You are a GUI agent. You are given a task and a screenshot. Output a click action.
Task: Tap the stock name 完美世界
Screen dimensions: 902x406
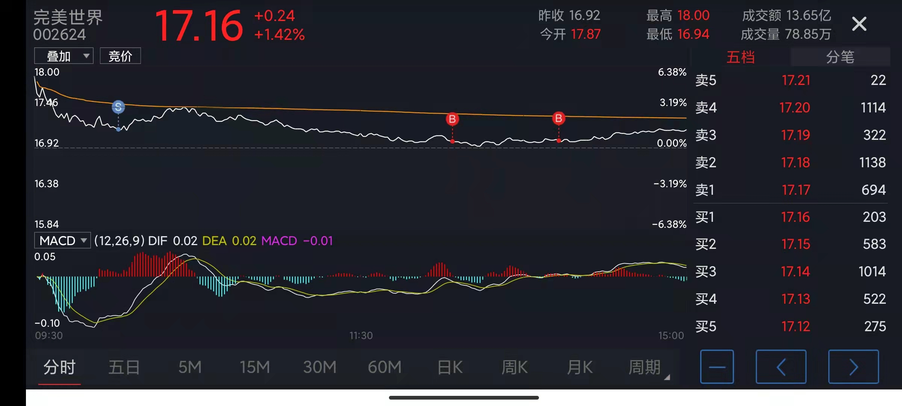68,17
